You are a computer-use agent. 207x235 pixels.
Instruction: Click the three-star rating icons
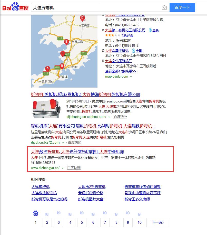(113, 35)
